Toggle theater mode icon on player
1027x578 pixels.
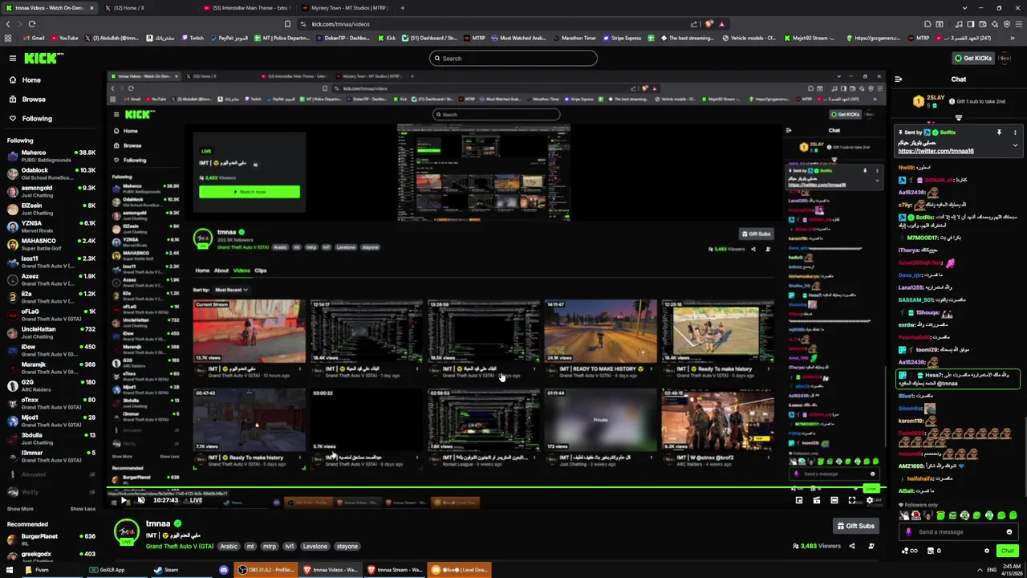[834, 500]
